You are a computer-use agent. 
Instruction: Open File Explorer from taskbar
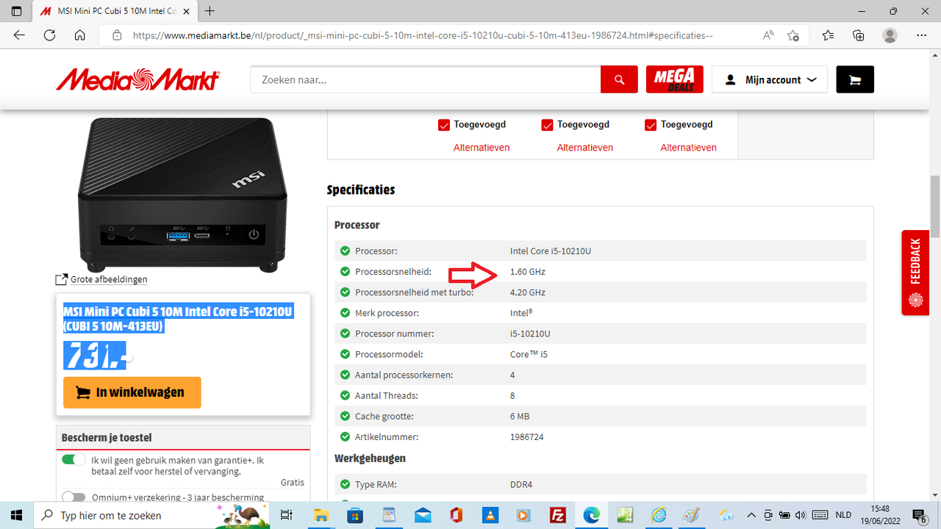(321, 515)
